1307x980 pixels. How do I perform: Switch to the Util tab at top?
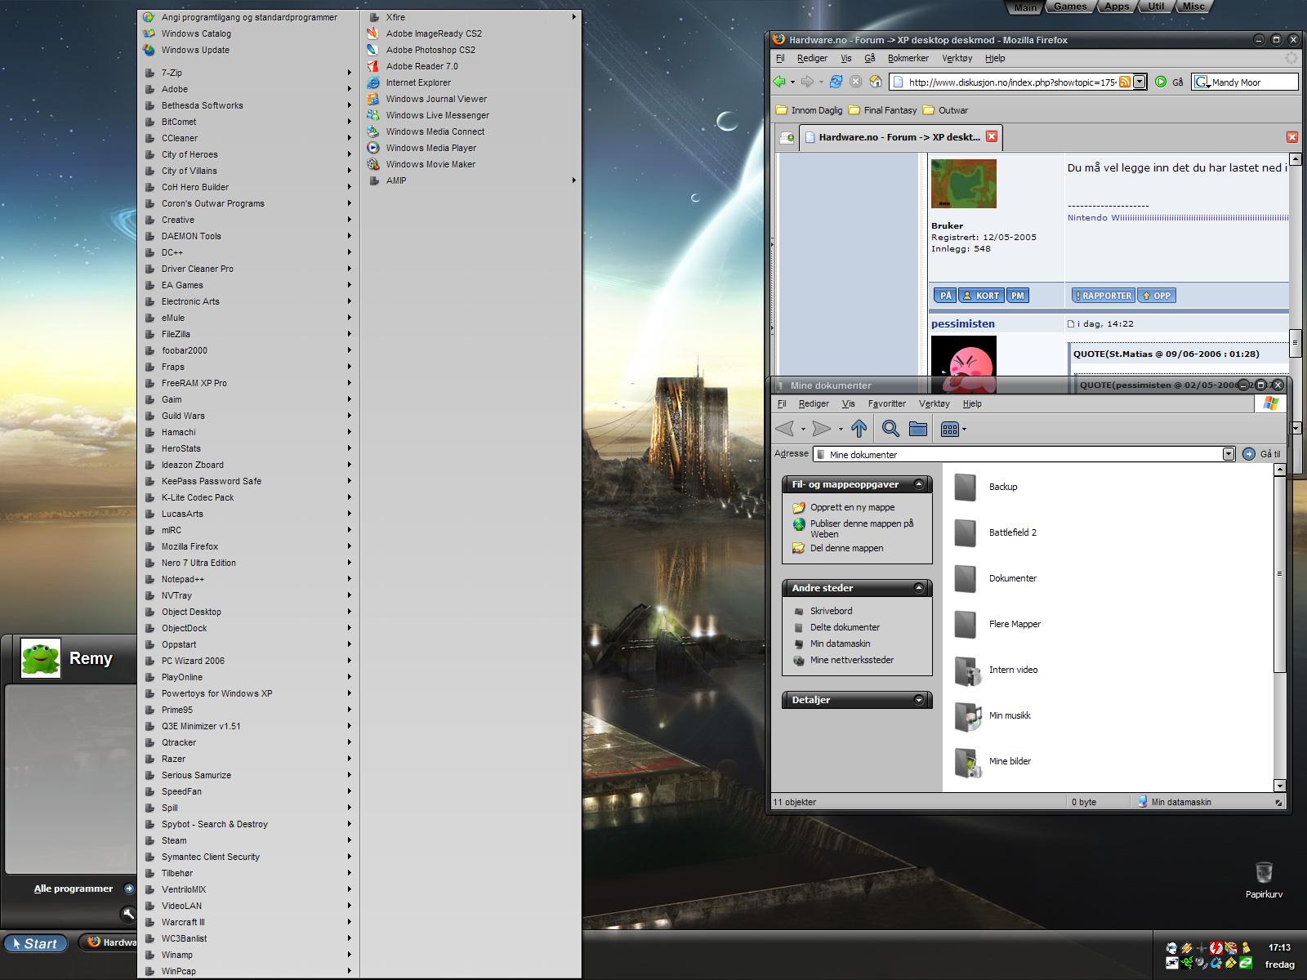tap(1156, 7)
